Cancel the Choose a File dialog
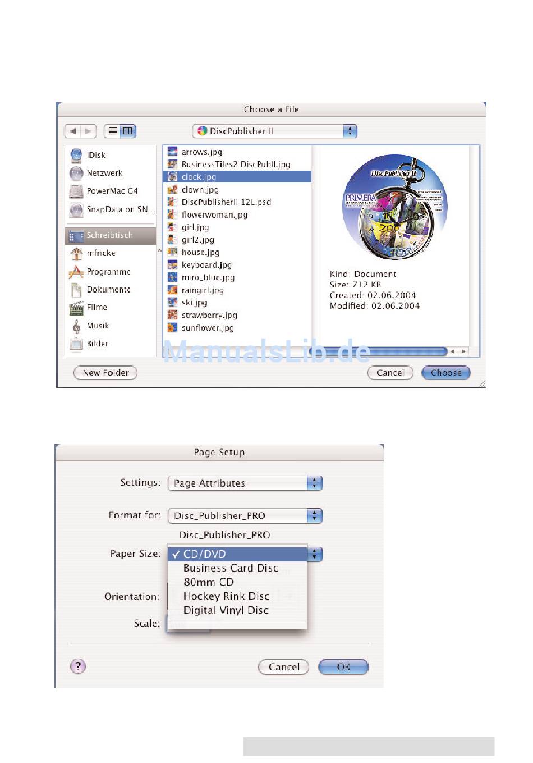 point(390,373)
